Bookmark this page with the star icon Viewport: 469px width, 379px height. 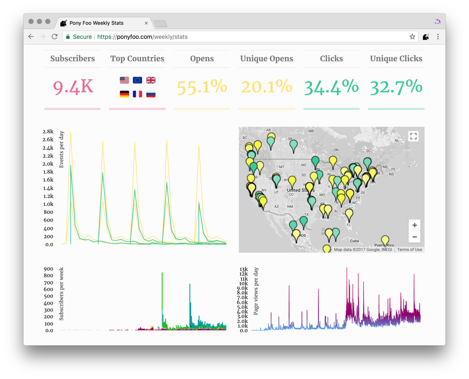pyautogui.click(x=412, y=37)
